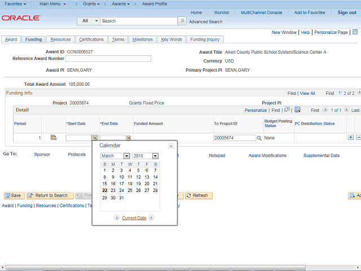361x271 pixels.
Task: Open the month dropdown showing March
Action: pyautogui.click(x=126, y=156)
